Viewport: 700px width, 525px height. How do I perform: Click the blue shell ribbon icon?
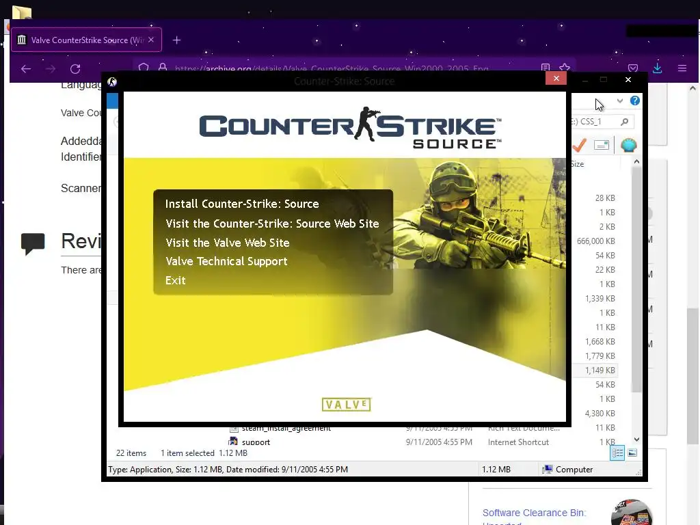click(x=629, y=145)
